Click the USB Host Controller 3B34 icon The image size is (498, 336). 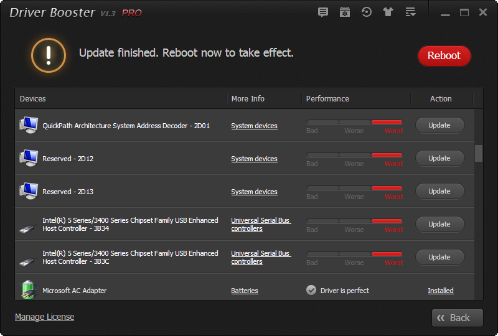pos(29,225)
